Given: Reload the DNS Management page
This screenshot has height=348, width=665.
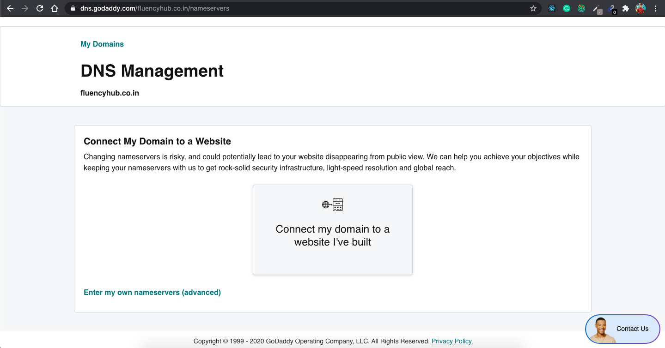Looking at the screenshot, I should [40, 8].
